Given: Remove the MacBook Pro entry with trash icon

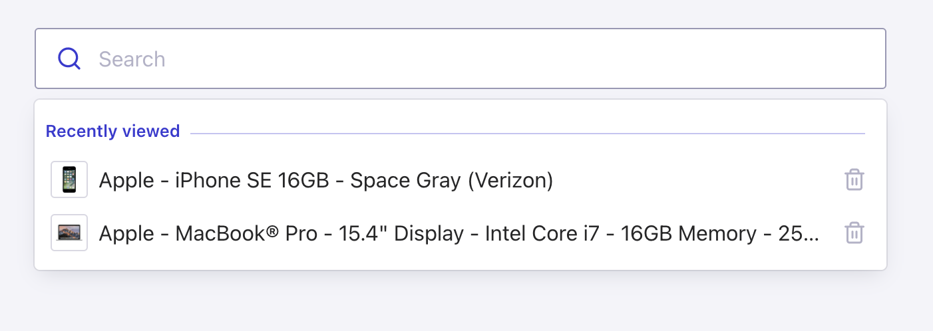Looking at the screenshot, I should coord(854,233).
